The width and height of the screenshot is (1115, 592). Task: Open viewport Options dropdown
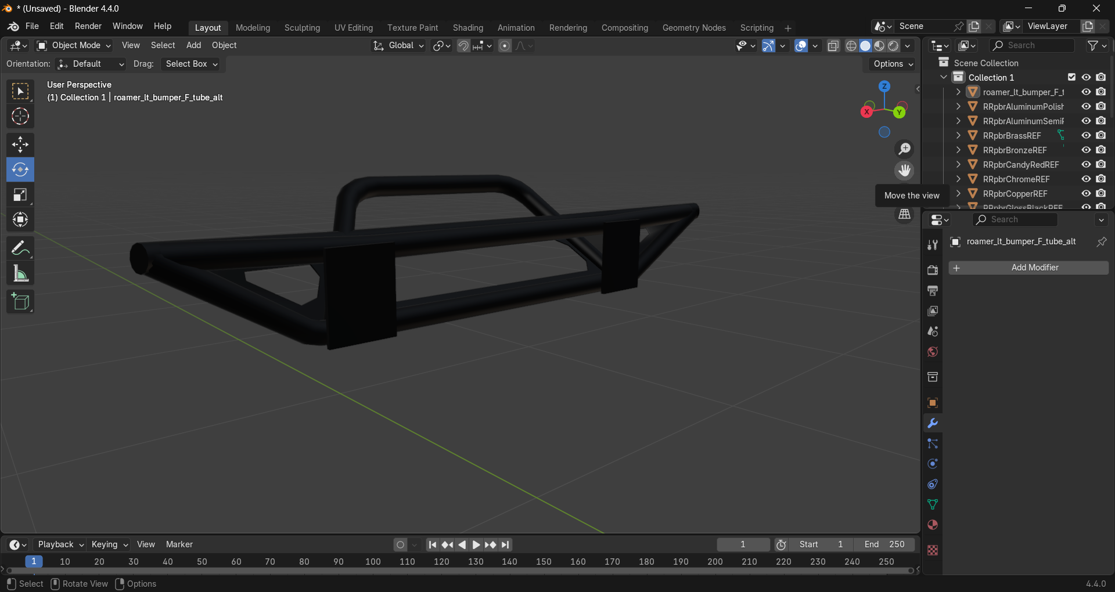tap(893, 64)
